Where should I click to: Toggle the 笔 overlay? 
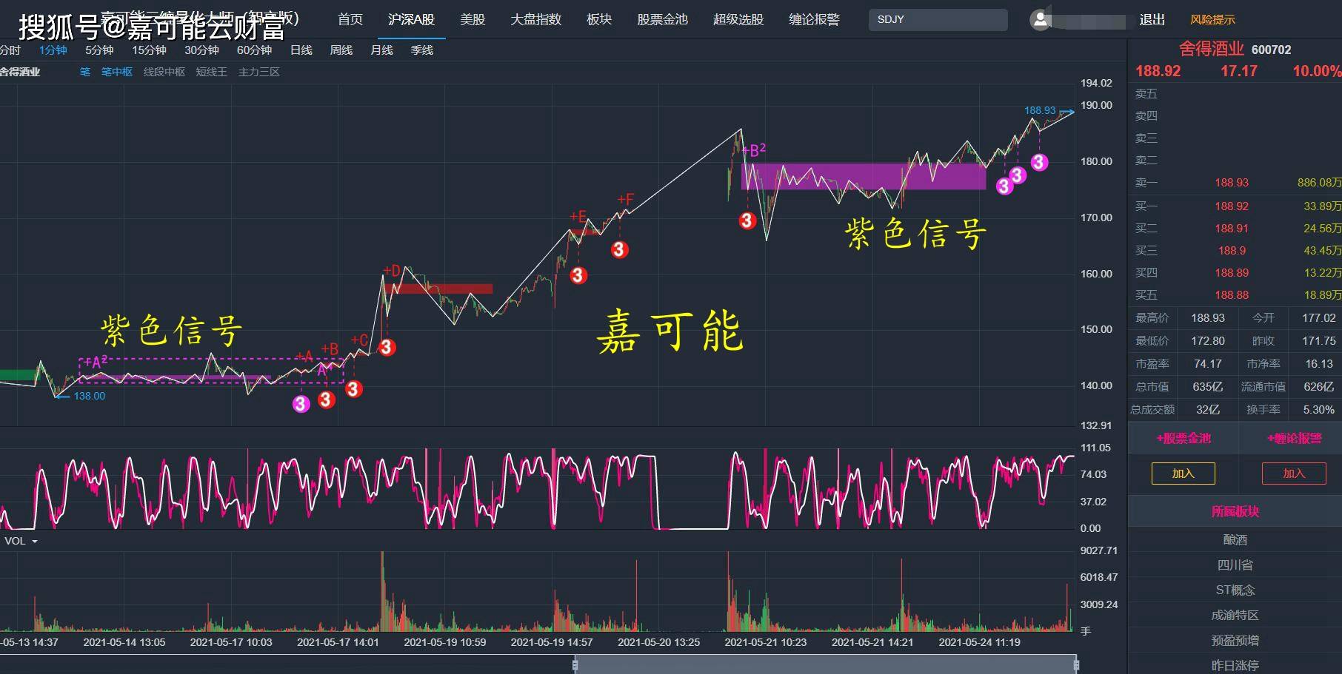point(85,72)
